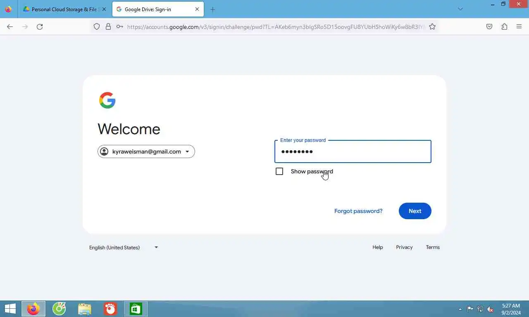Close the Personal Cloud Storage tab

click(104, 9)
